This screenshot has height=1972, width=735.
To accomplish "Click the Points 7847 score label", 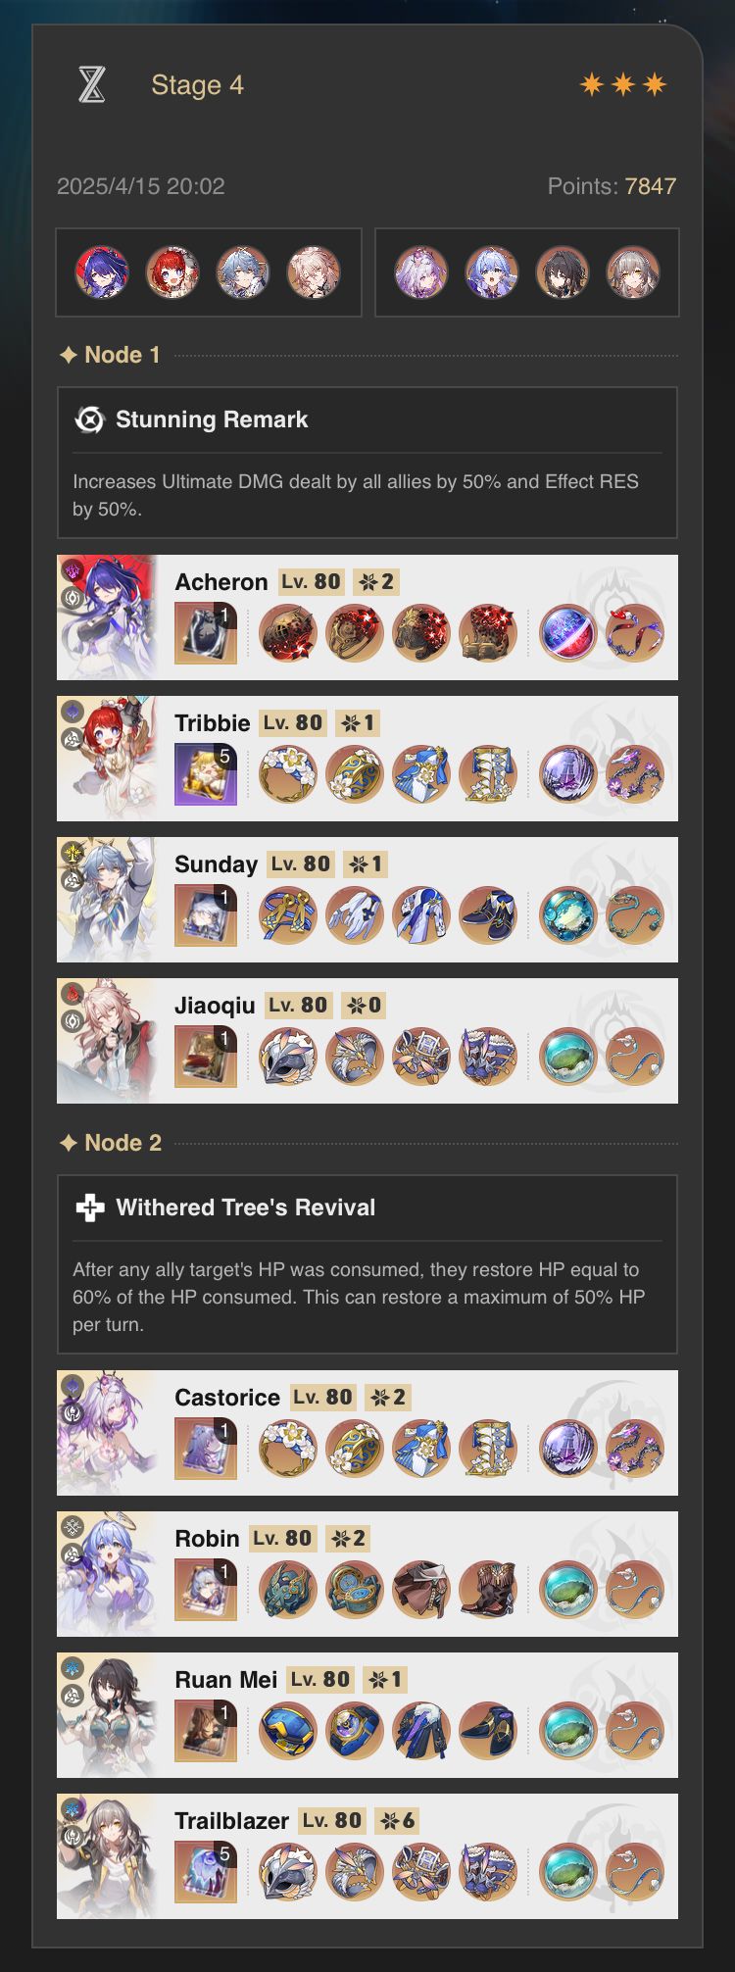I will pos(612,186).
